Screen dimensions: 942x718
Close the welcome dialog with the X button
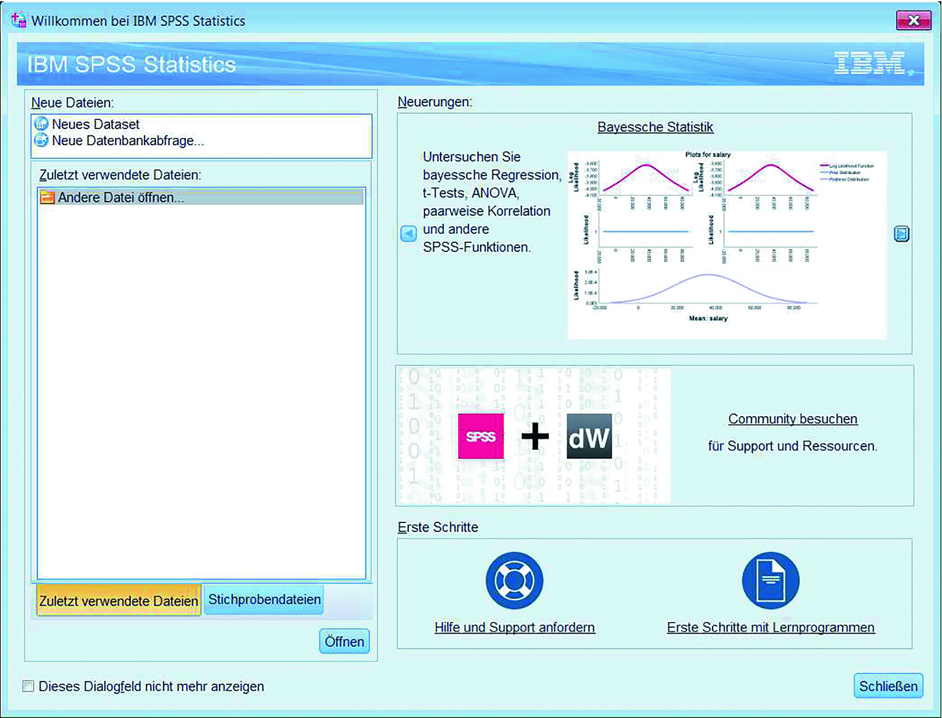pyautogui.click(x=913, y=20)
